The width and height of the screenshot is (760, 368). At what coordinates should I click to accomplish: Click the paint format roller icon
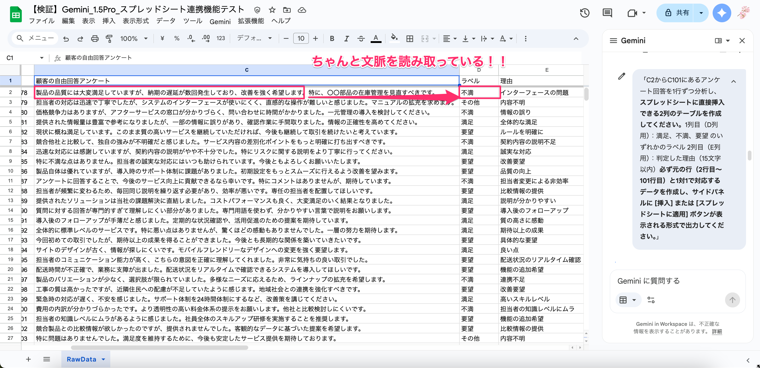point(109,39)
